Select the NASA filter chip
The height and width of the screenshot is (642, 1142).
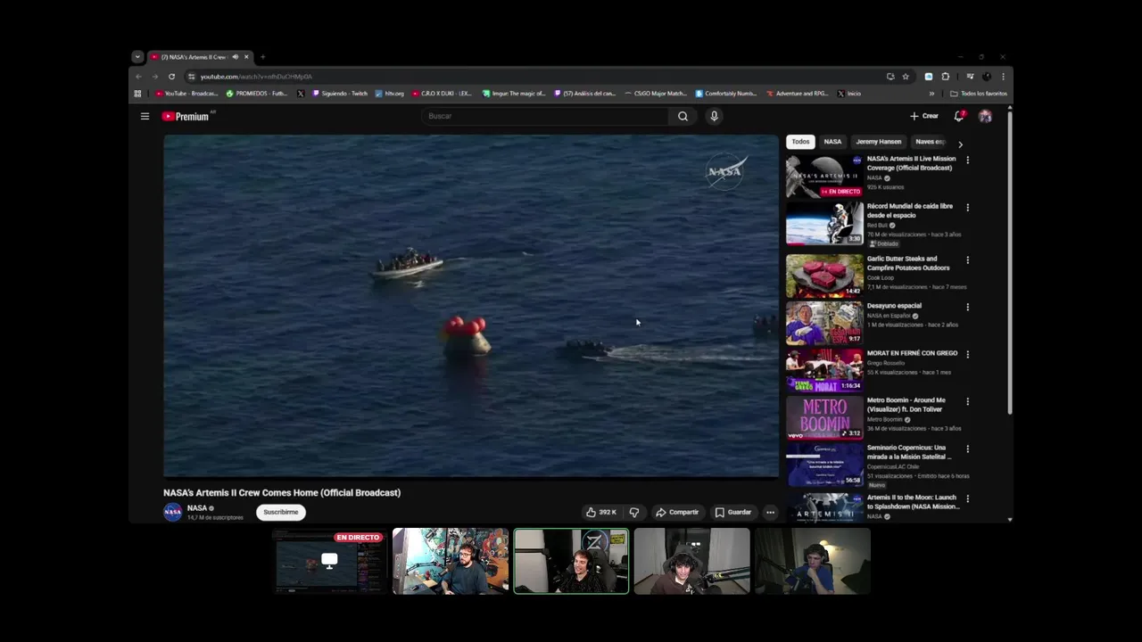point(832,142)
